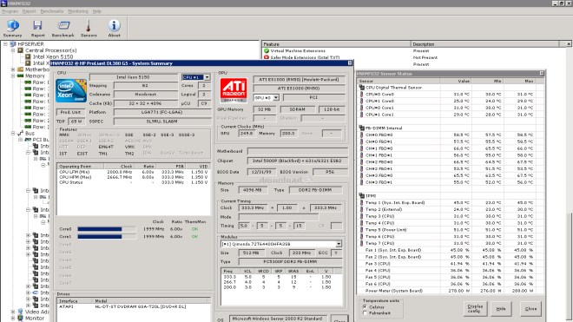Select the CPU HFM (Max) operating point row
The width and height of the screenshot is (573, 322).
[134, 177]
